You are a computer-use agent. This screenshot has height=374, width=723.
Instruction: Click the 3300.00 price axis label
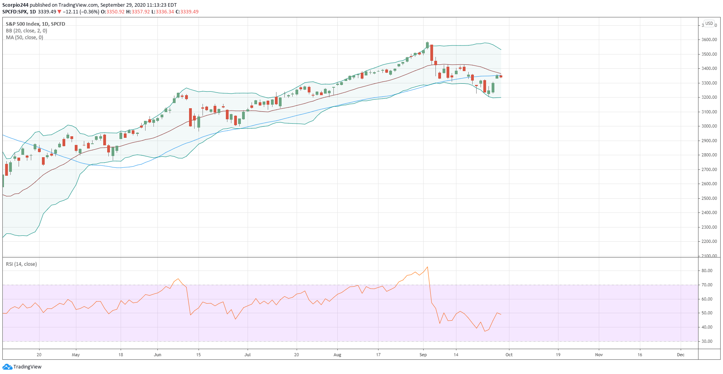(x=709, y=83)
